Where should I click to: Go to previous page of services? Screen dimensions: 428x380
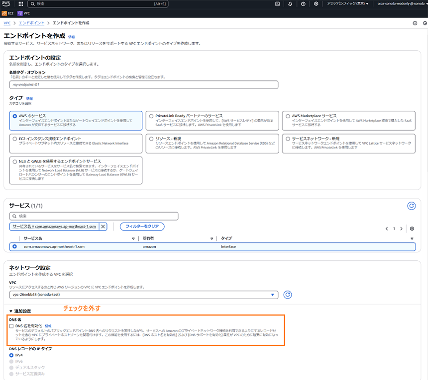(x=387, y=228)
